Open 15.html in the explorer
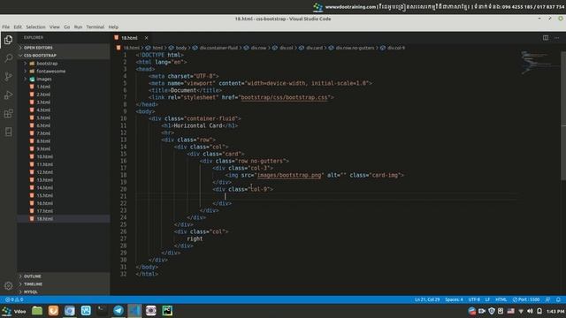The height and width of the screenshot is (318, 566). click(44, 195)
